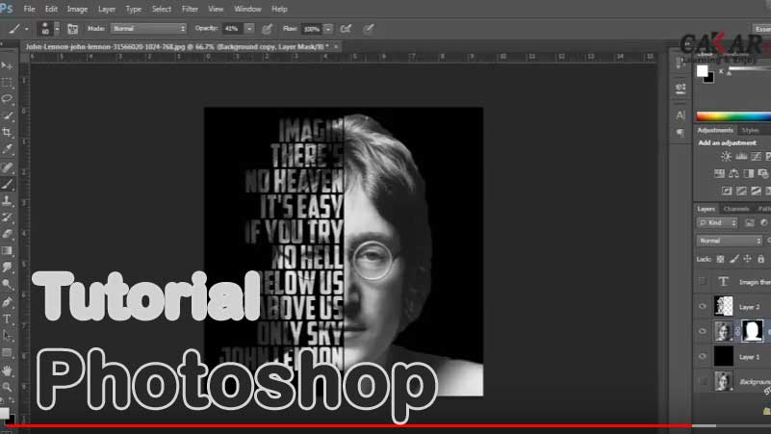Image resolution: width=771 pixels, height=434 pixels.
Task: Select the layer mask thumbnail of Background copy
Action: pos(753,331)
